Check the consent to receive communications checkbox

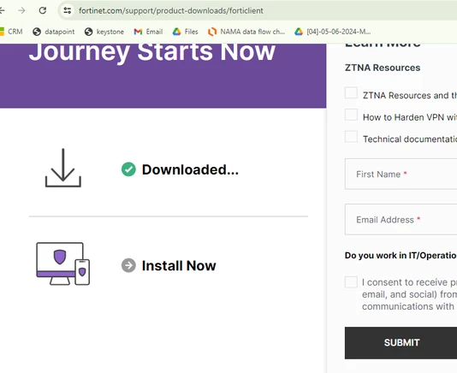point(351,282)
